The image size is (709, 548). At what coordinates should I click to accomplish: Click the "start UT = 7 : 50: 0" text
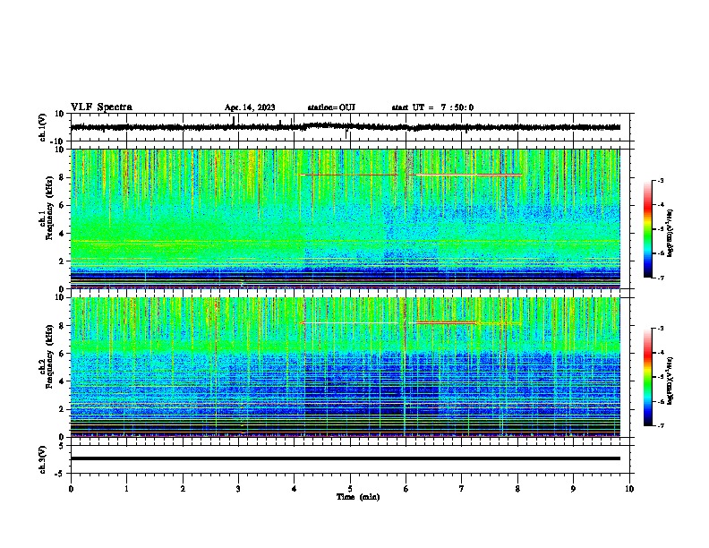[x=432, y=107]
